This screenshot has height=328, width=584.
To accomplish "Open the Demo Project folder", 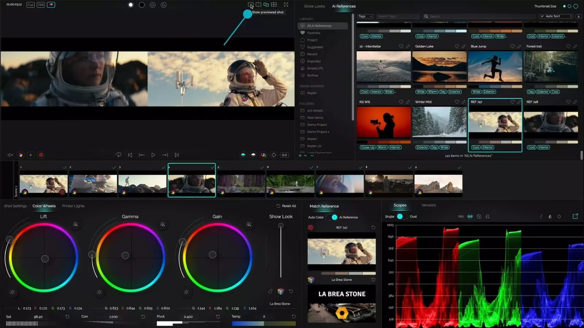I will [x=317, y=125].
